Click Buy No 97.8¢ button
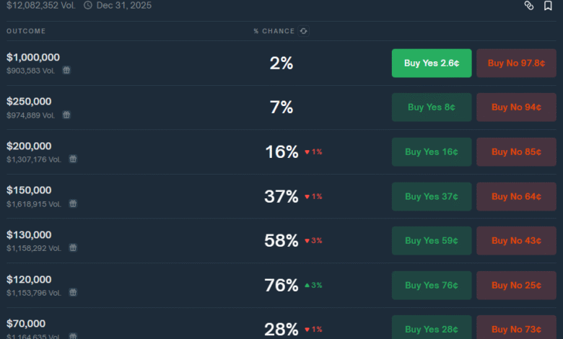The width and height of the screenshot is (563, 339). (516, 63)
